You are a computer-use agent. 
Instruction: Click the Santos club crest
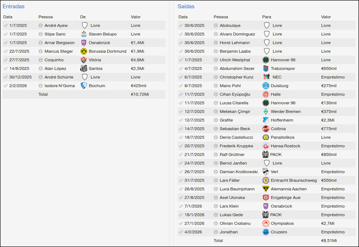(x=83, y=68)
